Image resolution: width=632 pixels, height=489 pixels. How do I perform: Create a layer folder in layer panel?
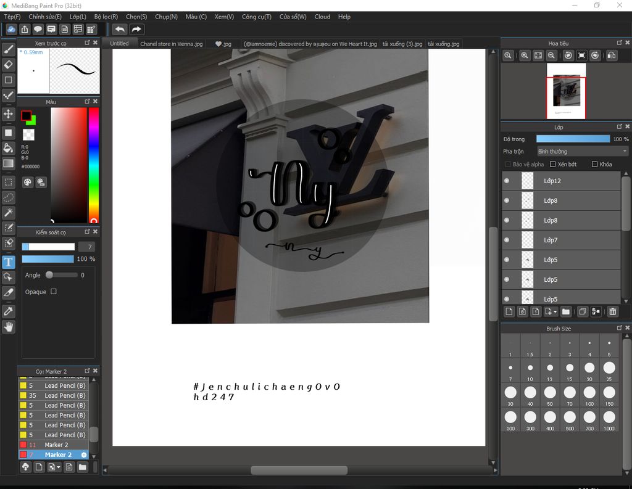pos(566,311)
